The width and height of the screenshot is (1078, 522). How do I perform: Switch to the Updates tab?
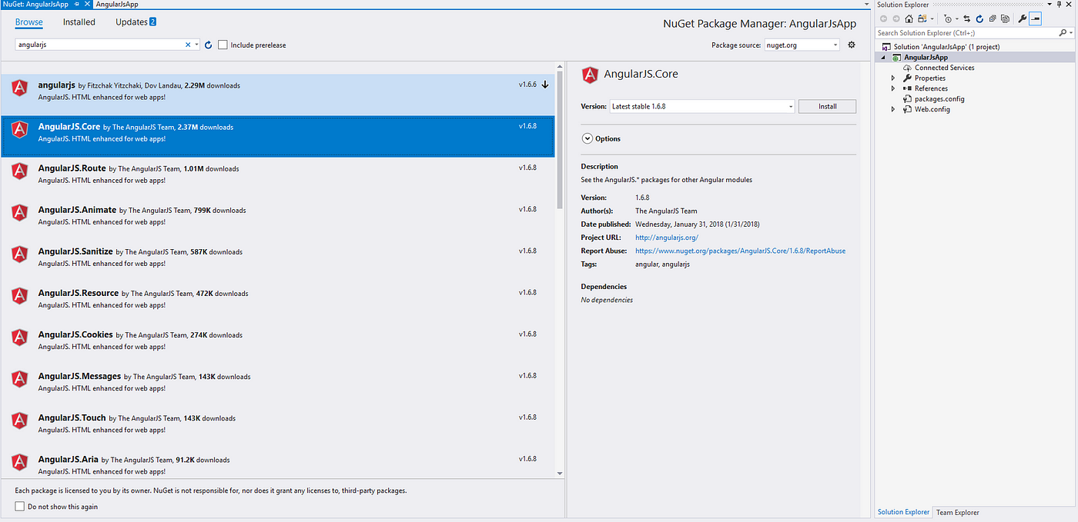136,22
